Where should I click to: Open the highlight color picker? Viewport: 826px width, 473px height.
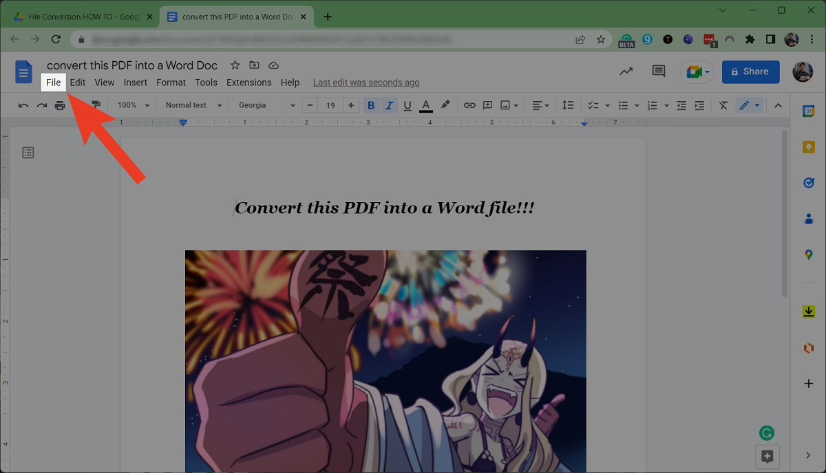pyautogui.click(x=445, y=105)
